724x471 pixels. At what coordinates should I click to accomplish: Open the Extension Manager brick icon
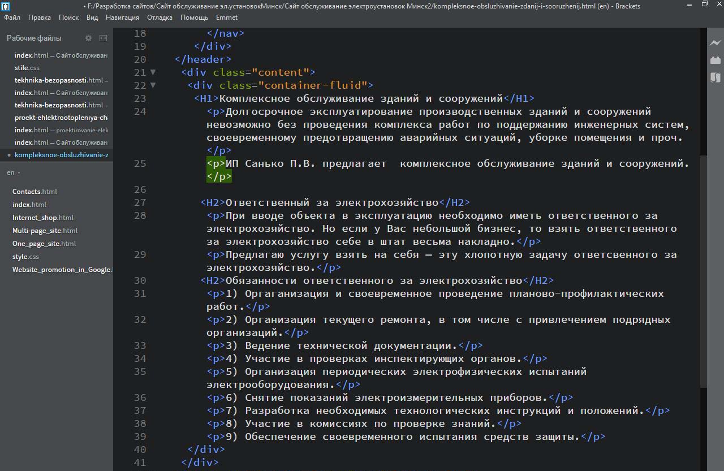[x=716, y=60]
